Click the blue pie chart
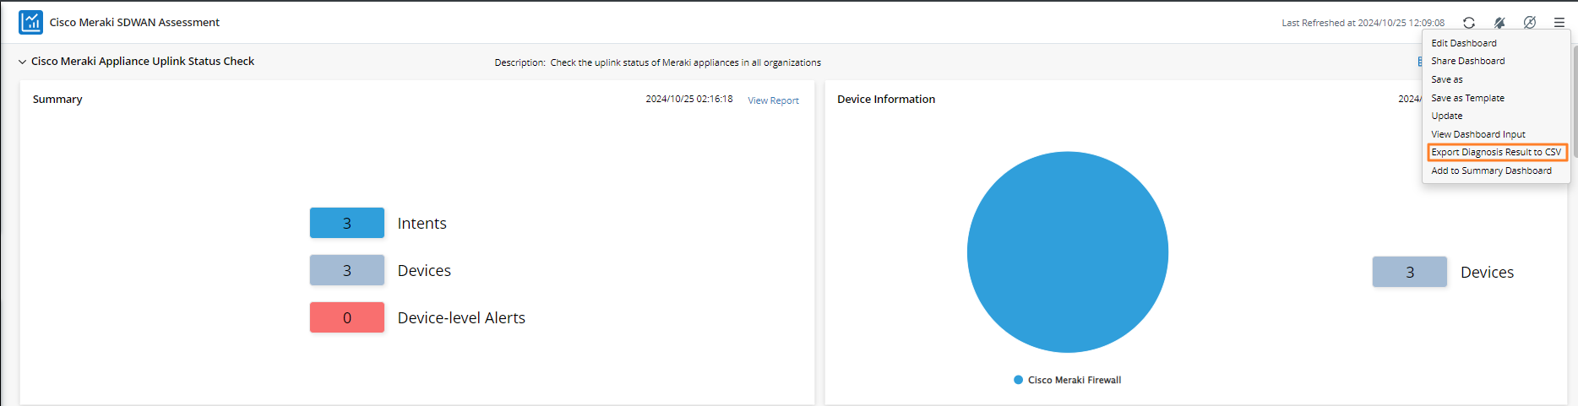This screenshot has height=406, width=1578. pyautogui.click(x=1067, y=252)
